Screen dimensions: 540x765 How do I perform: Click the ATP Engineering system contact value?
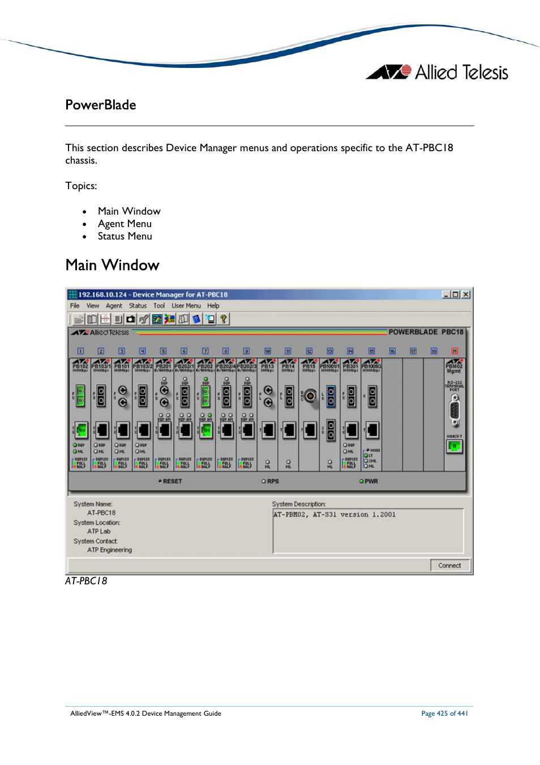pos(110,550)
